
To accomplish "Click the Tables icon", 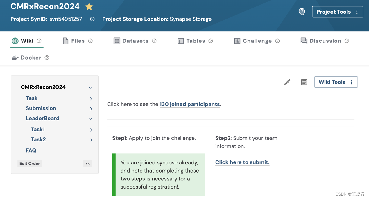I will [x=181, y=41].
